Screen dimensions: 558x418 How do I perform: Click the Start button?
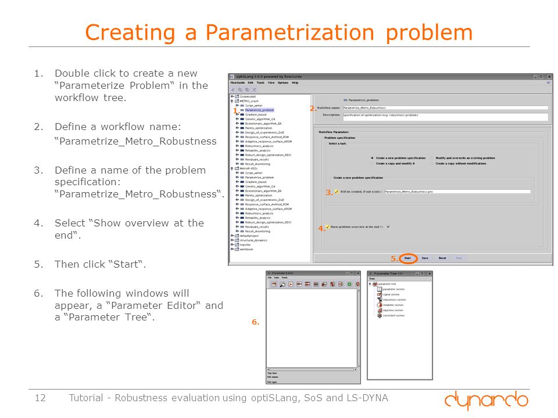(408, 258)
